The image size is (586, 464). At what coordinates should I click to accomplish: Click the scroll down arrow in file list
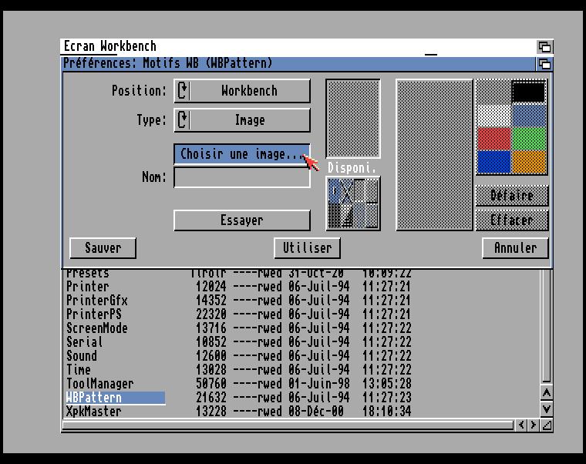pyautogui.click(x=546, y=409)
